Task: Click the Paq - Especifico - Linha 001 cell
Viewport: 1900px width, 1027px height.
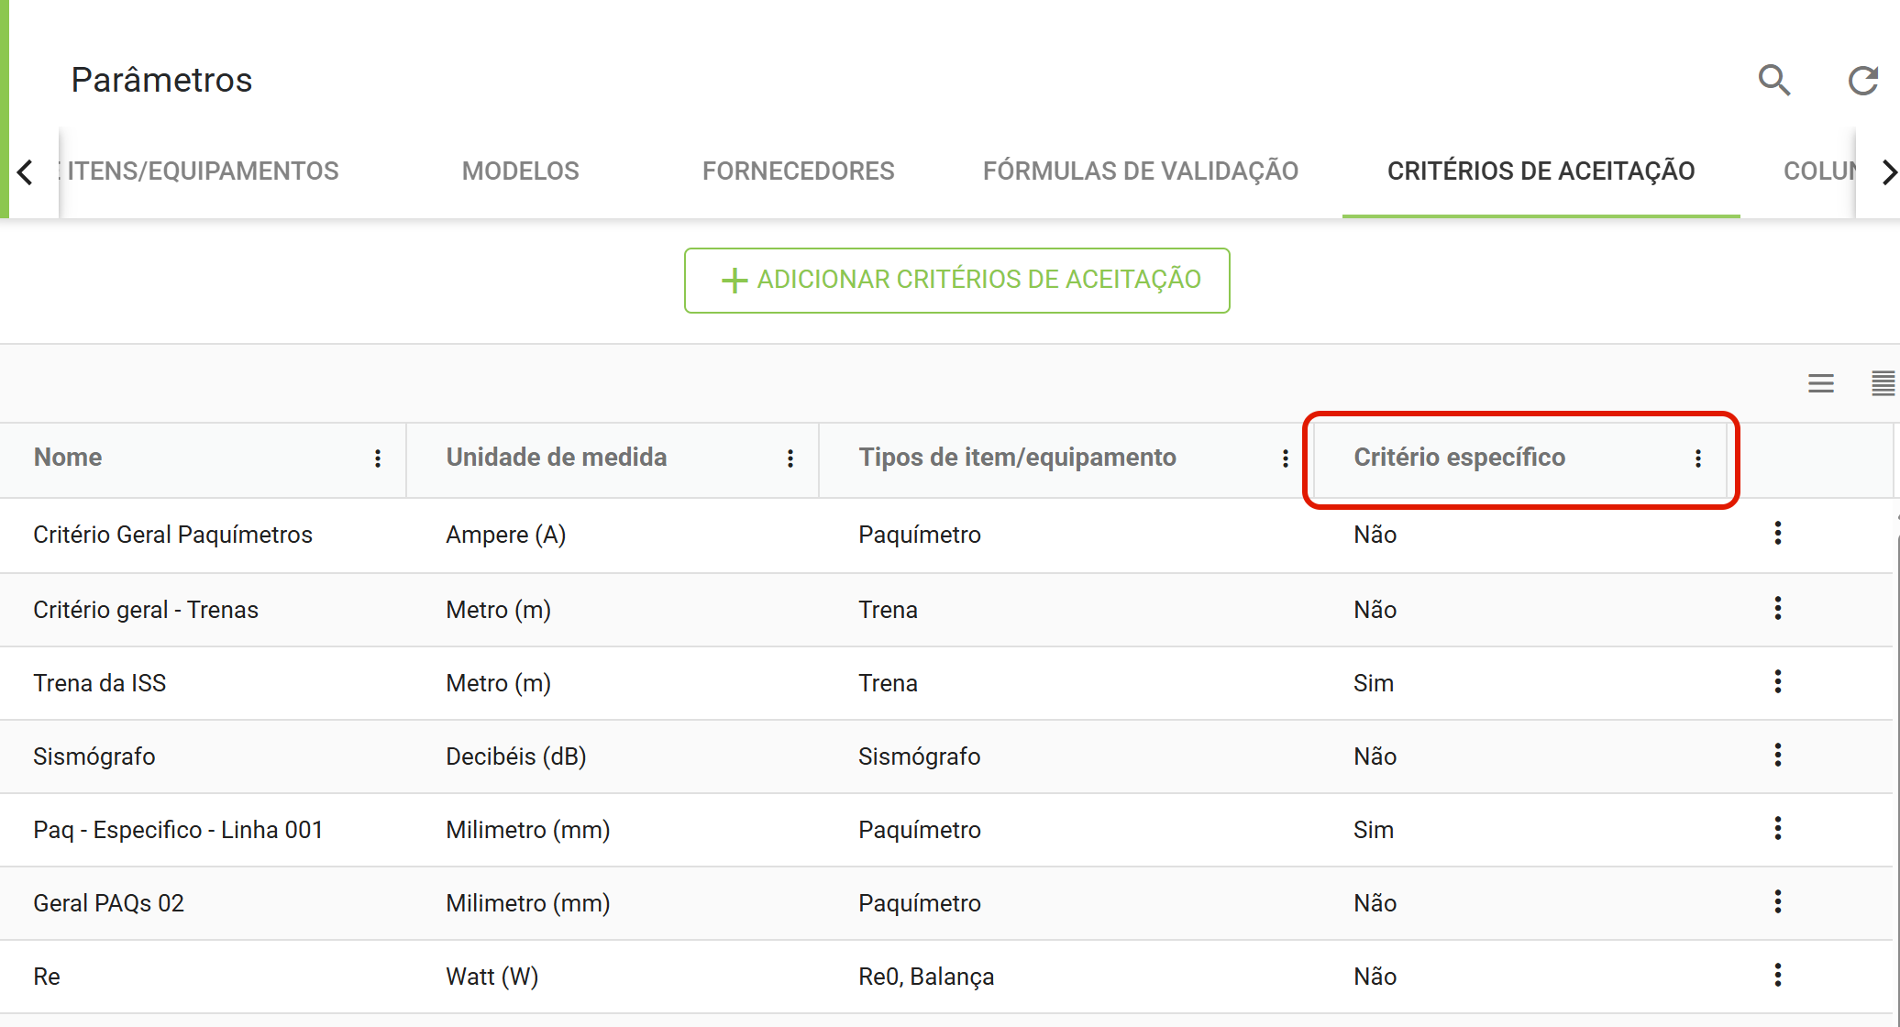Action: point(179,830)
